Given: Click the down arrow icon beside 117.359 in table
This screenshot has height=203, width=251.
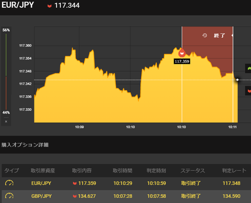Looking at the screenshot, I should tap(75, 183).
